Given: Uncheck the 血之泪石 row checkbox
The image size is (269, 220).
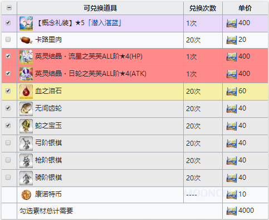Looking at the screenshot, I should pos(8,90).
